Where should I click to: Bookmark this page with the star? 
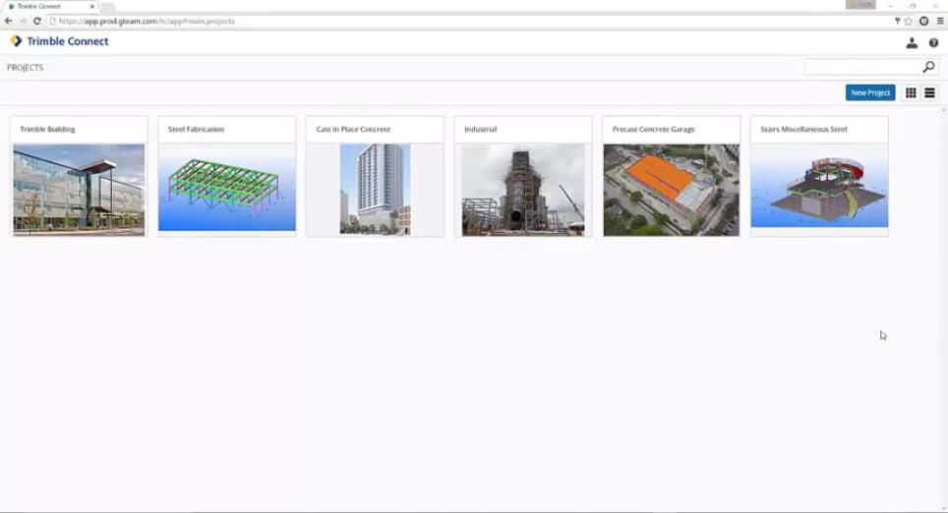click(x=908, y=22)
